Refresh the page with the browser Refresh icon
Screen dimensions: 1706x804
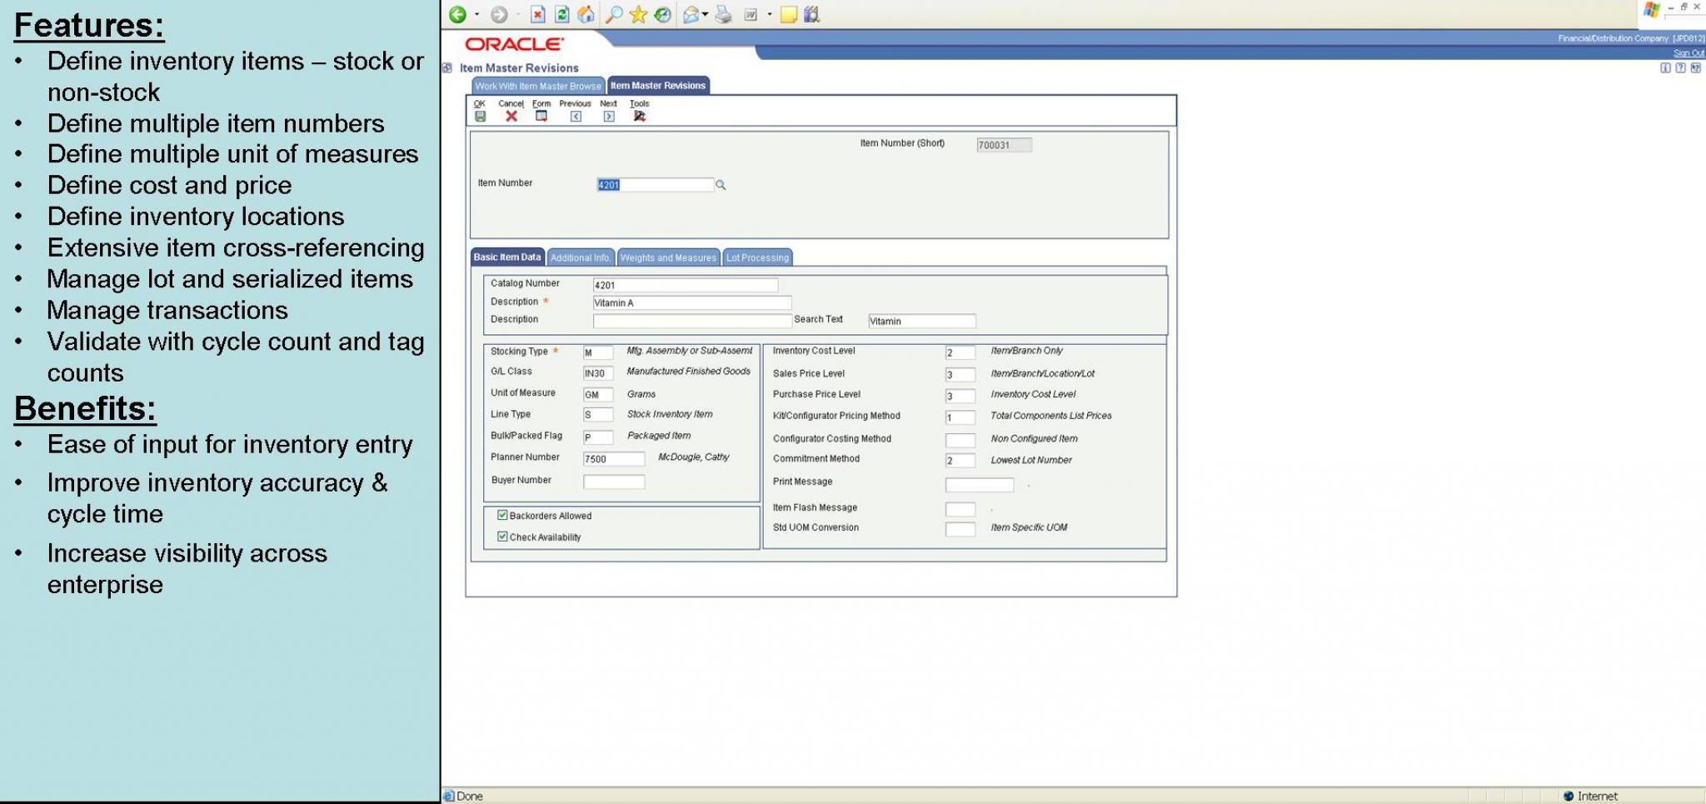561,13
